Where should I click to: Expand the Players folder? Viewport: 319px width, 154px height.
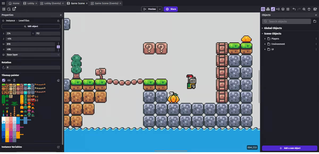point(265,39)
